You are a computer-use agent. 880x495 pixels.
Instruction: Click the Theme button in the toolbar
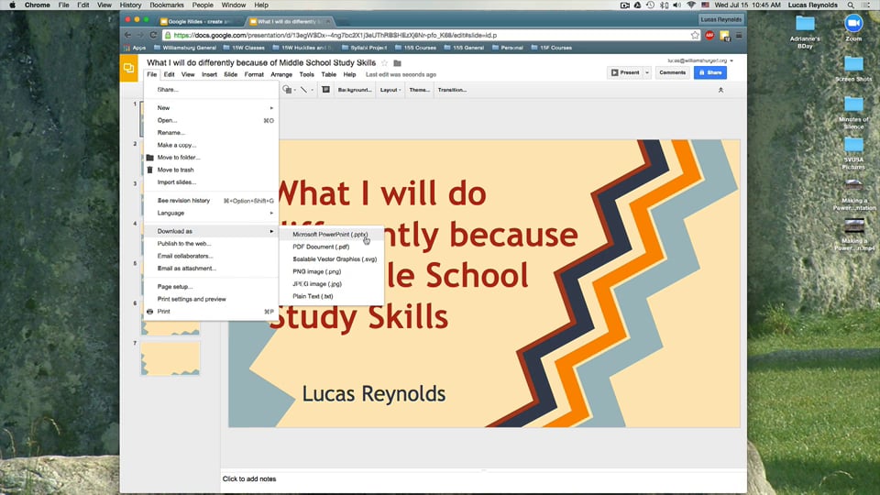[x=419, y=90]
